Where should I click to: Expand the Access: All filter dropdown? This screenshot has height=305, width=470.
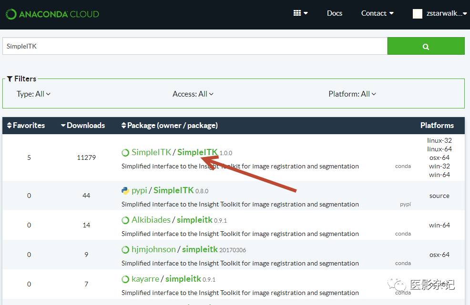click(193, 94)
